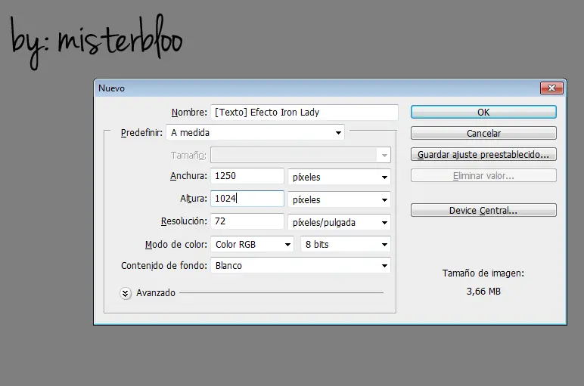Click the Tamaño de imagen label

[x=483, y=273]
